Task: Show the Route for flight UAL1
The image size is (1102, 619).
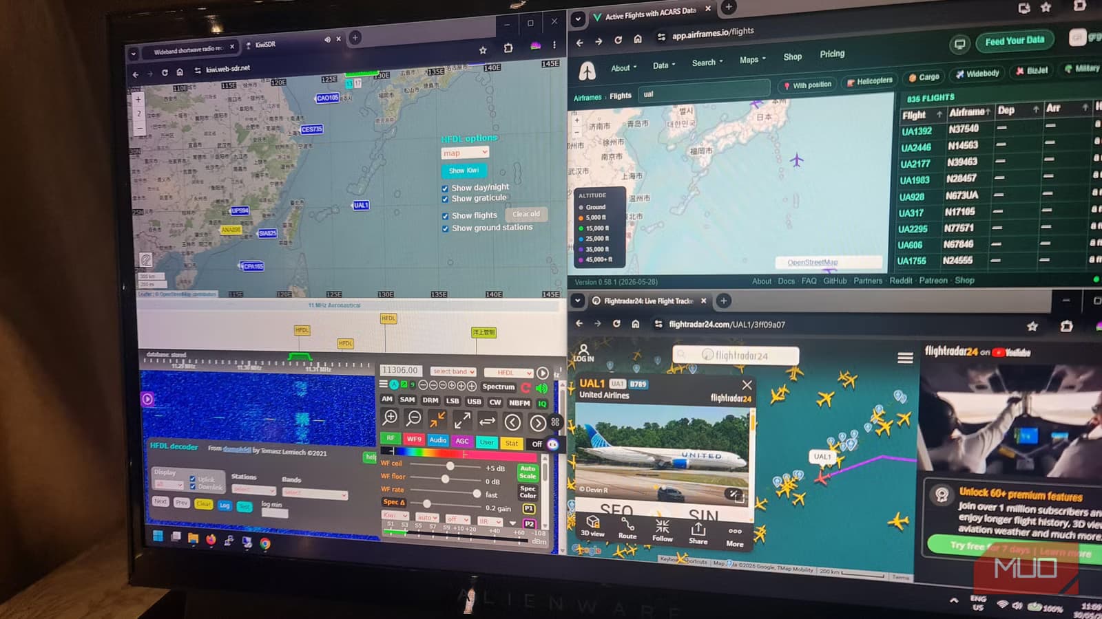Action: (627, 528)
